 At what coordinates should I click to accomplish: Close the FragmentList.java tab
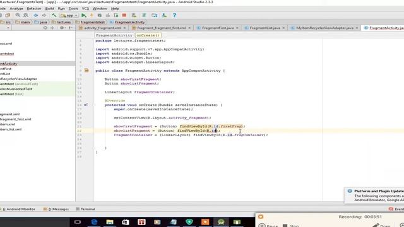[x=283, y=28]
